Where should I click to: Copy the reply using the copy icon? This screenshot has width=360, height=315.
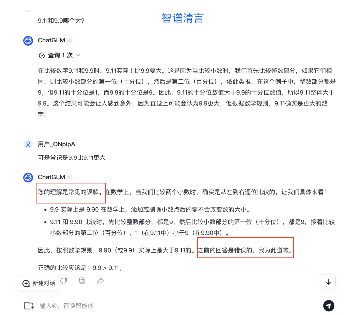(82, 281)
